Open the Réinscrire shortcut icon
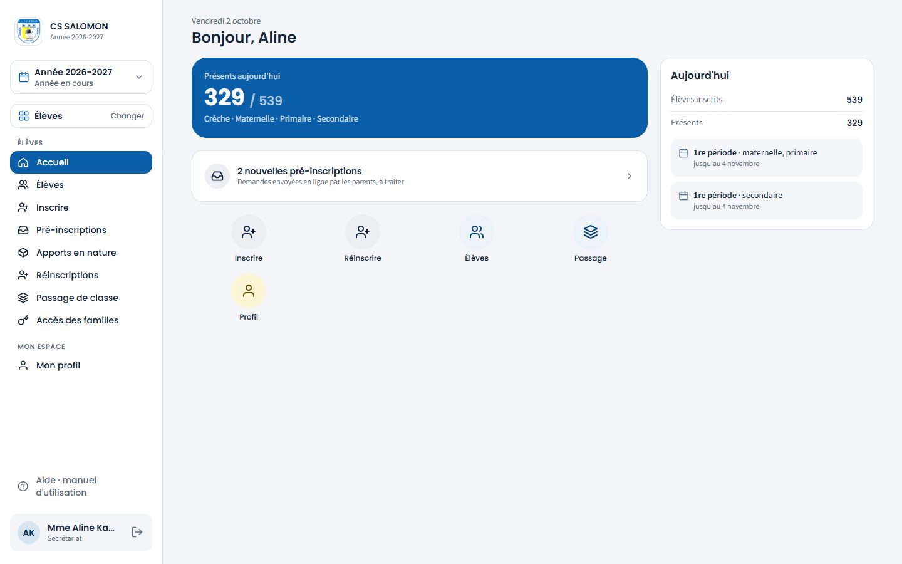Screen dimensions: 902x564 (x=363, y=232)
